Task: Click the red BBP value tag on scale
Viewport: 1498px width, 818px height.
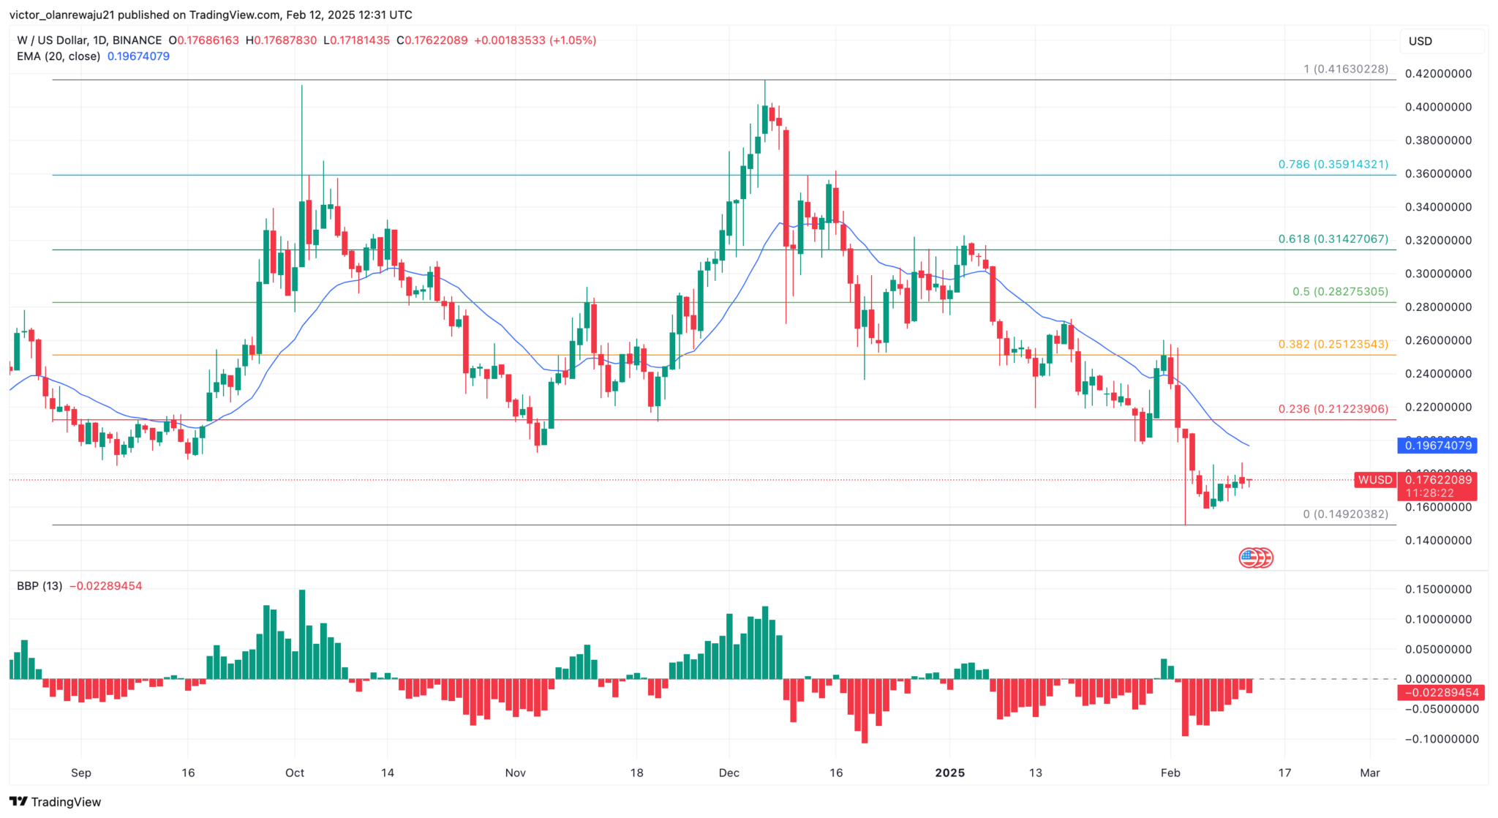Action: click(x=1439, y=693)
